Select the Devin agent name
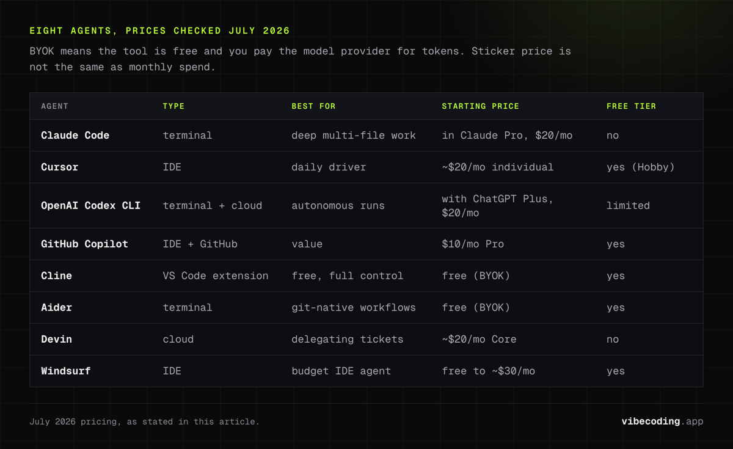The height and width of the screenshot is (449, 733). pyautogui.click(x=56, y=340)
